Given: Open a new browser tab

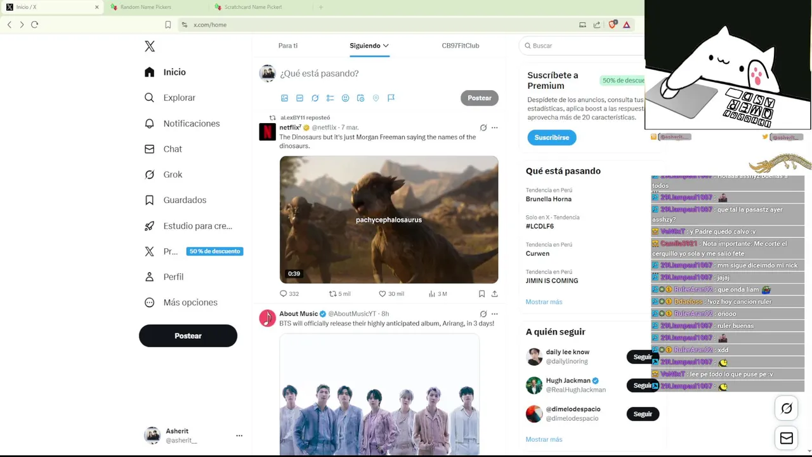Looking at the screenshot, I should (x=320, y=7).
